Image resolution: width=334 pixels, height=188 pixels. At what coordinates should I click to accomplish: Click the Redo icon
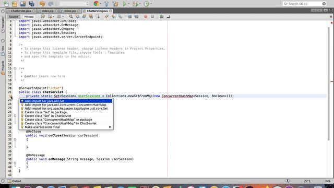[51, 4]
